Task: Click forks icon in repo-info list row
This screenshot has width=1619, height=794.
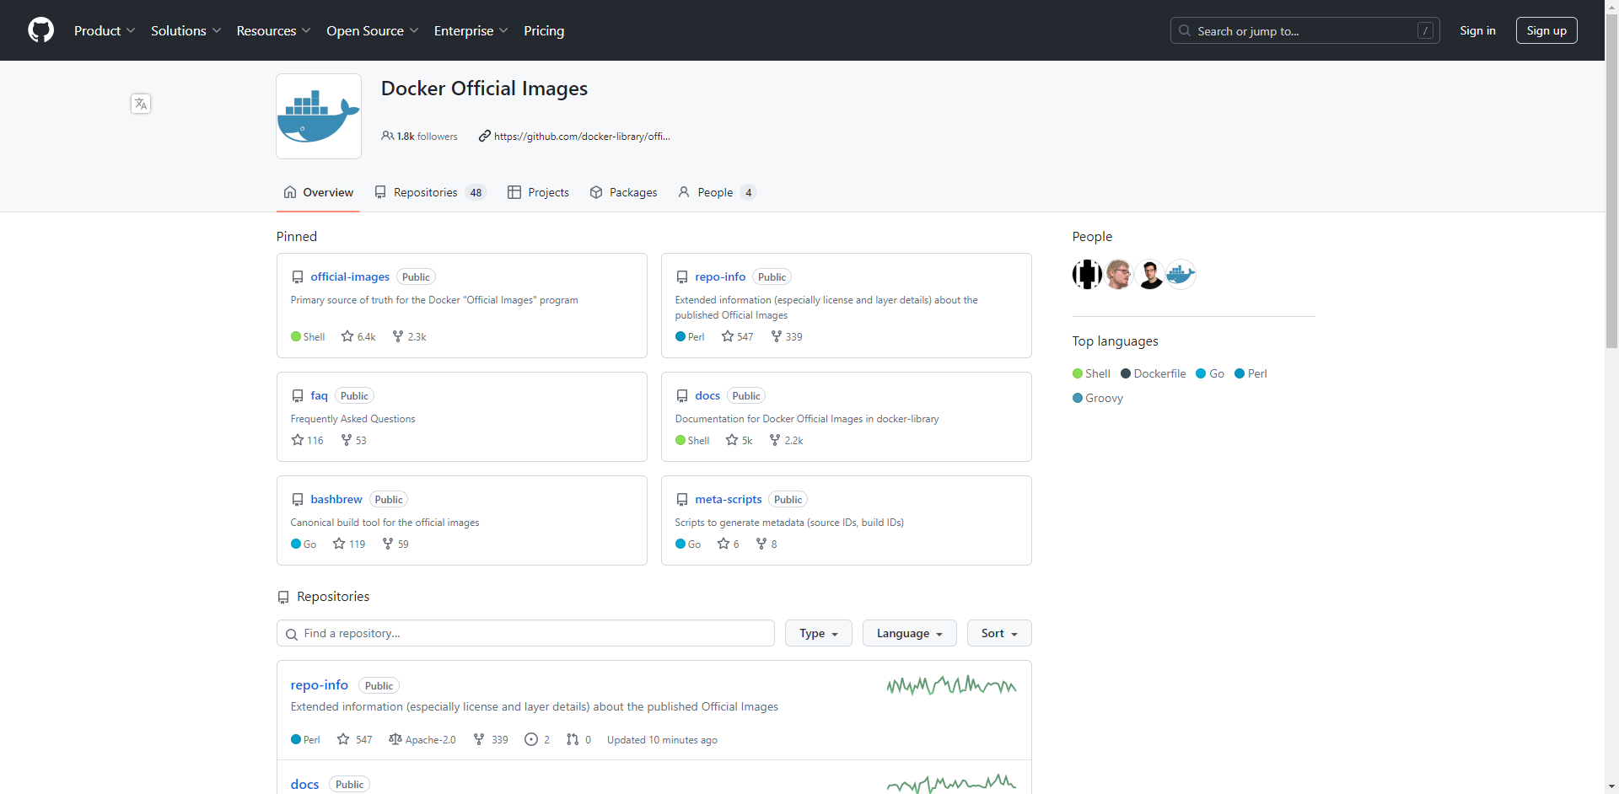Action: click(x=479, y=739)
